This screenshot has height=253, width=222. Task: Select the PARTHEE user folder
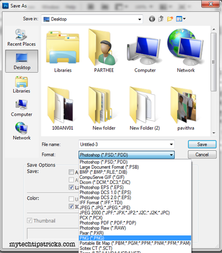click(104, 51)
